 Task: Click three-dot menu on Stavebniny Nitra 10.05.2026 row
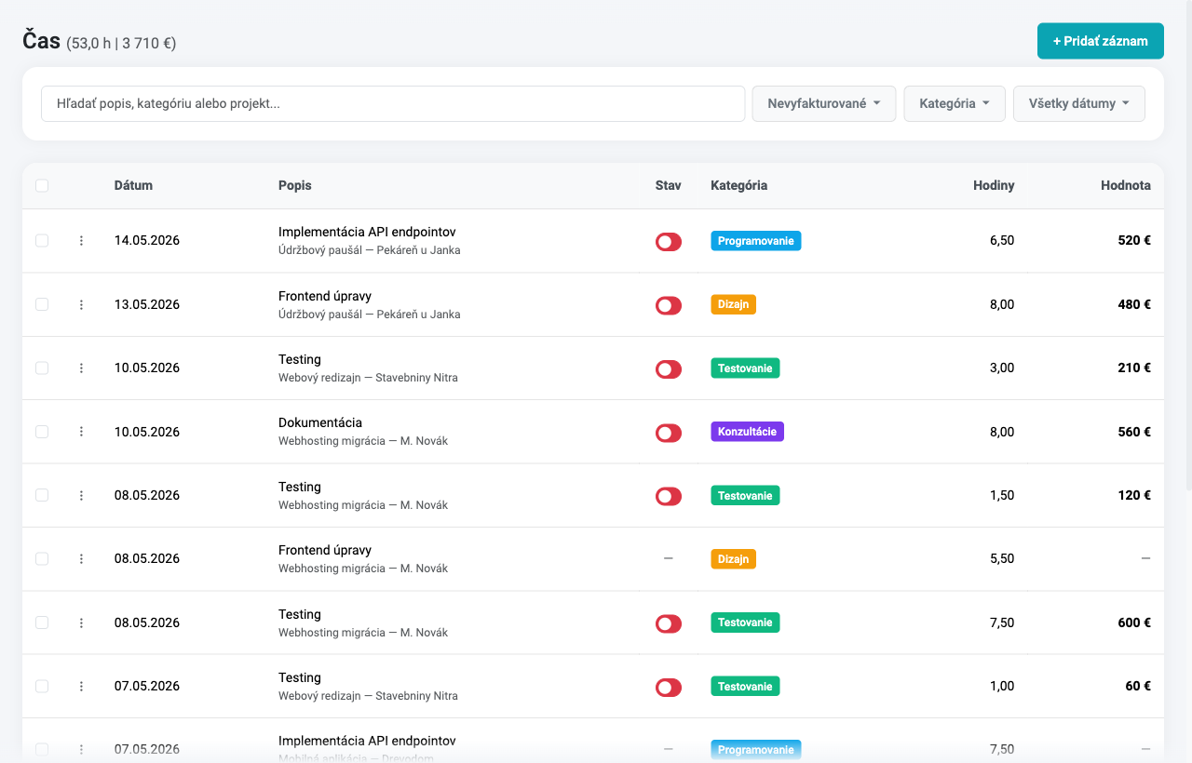[81, 368]
